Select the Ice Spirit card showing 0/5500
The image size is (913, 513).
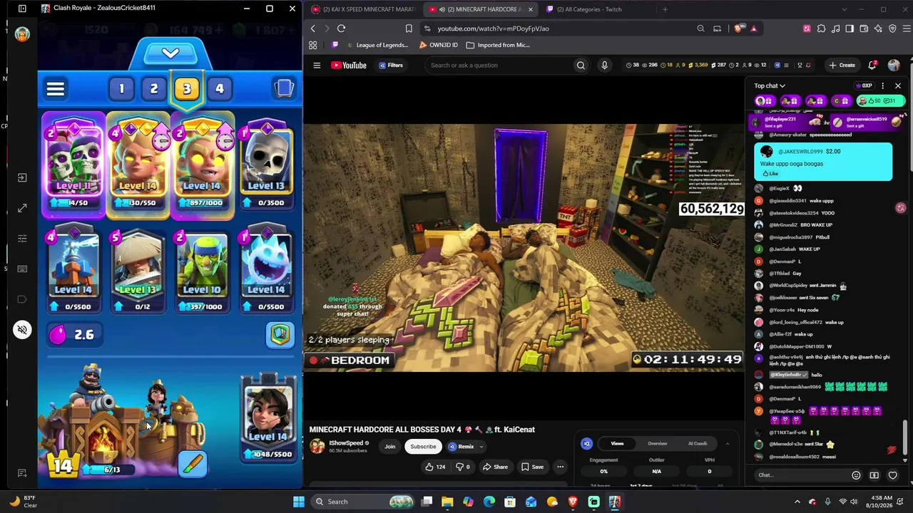click(x=266, y=270)
